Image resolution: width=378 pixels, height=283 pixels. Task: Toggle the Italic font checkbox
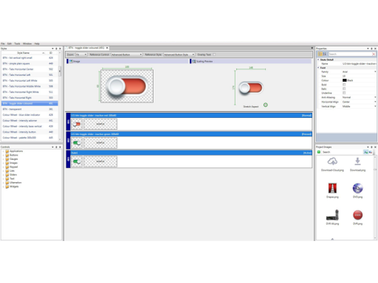[x=344, y=88]
